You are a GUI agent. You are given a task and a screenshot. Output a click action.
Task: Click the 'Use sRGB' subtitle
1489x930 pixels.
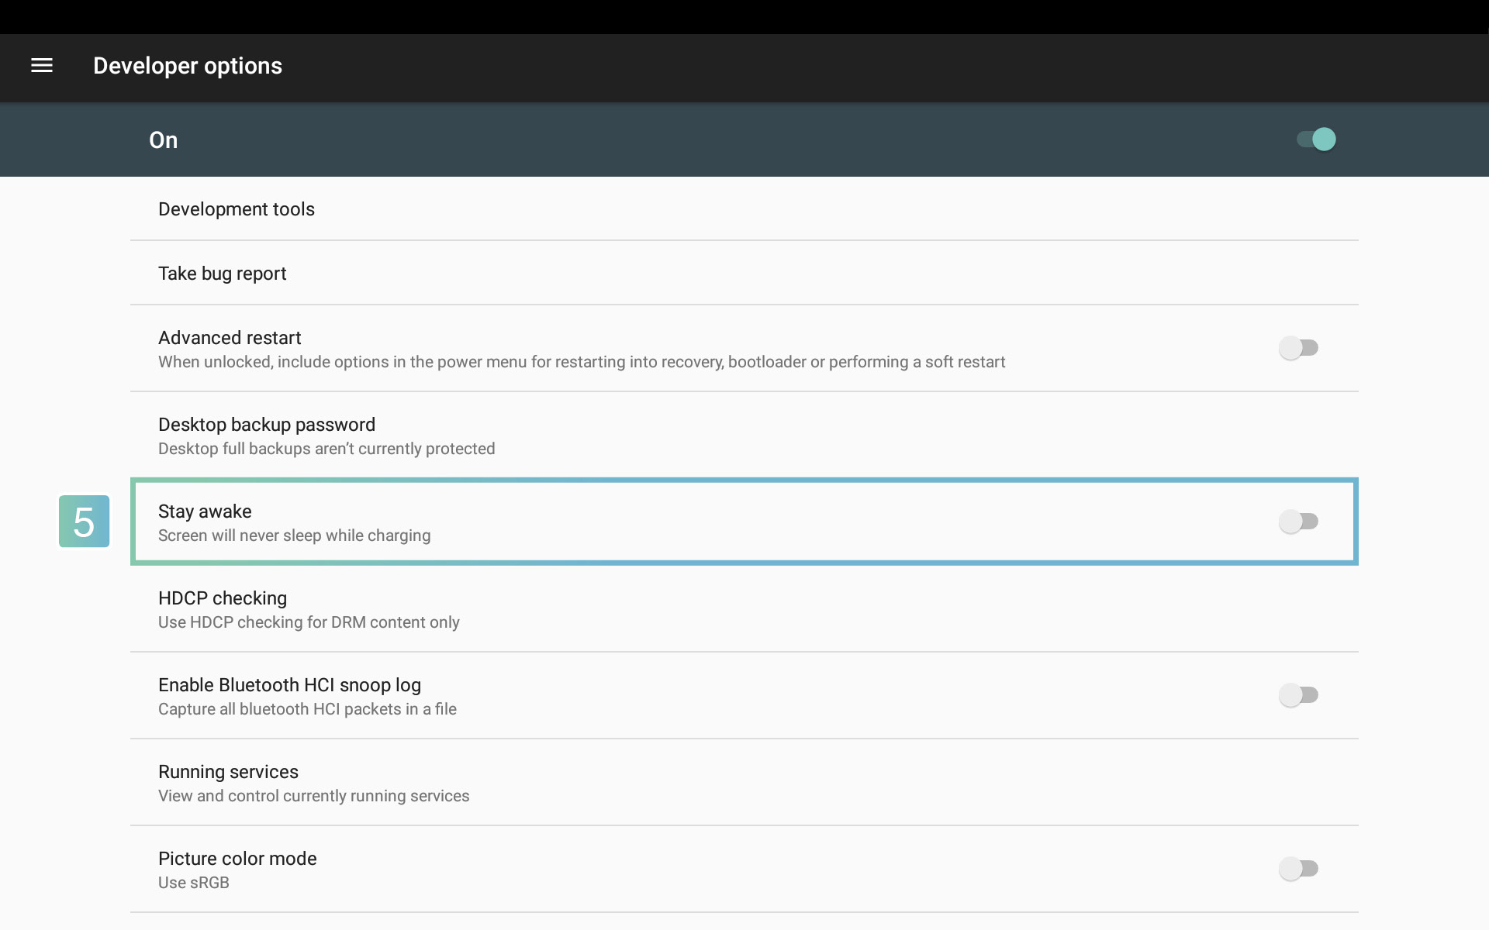(x=194, y=883)
